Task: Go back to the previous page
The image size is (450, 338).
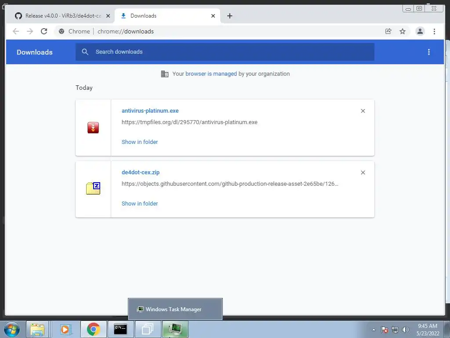Action: 16,31
